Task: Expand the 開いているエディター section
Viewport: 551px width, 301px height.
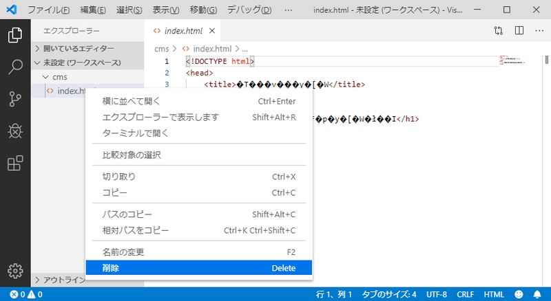Action: pos(87,48)
